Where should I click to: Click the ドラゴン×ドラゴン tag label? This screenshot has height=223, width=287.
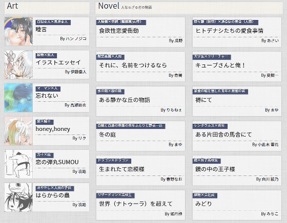pyautogui.click(x=114, y=161)
